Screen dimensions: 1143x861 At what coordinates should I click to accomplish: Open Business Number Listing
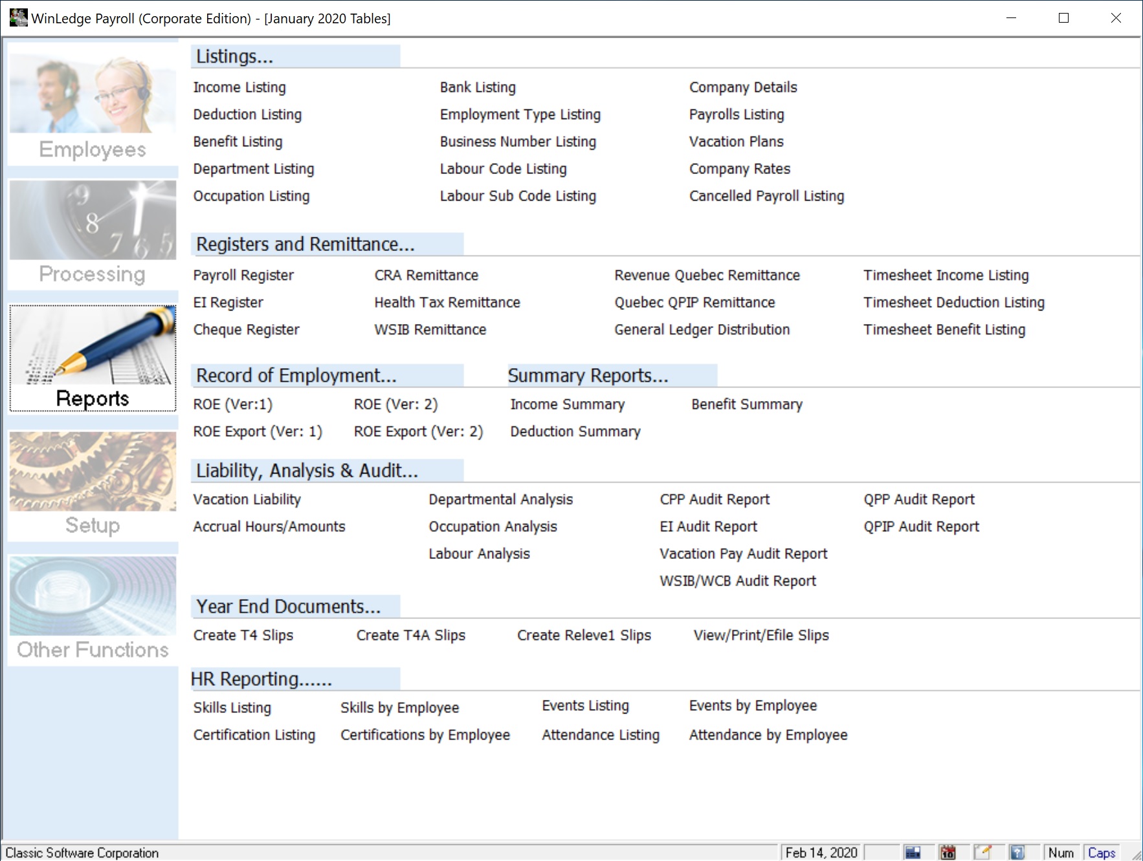[x=518, y=142]
